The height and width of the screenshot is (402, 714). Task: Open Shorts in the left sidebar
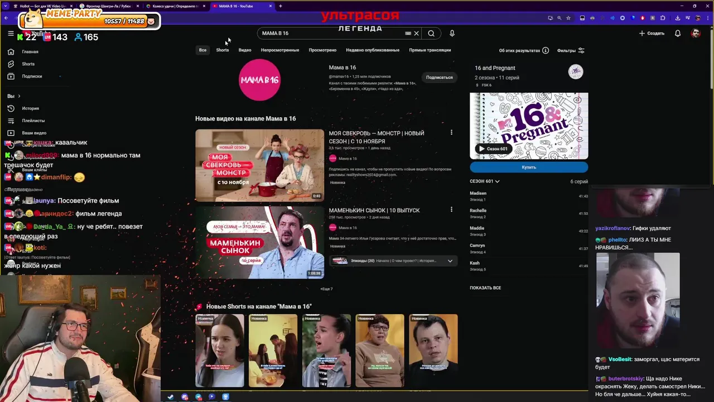tap(28, 64)
